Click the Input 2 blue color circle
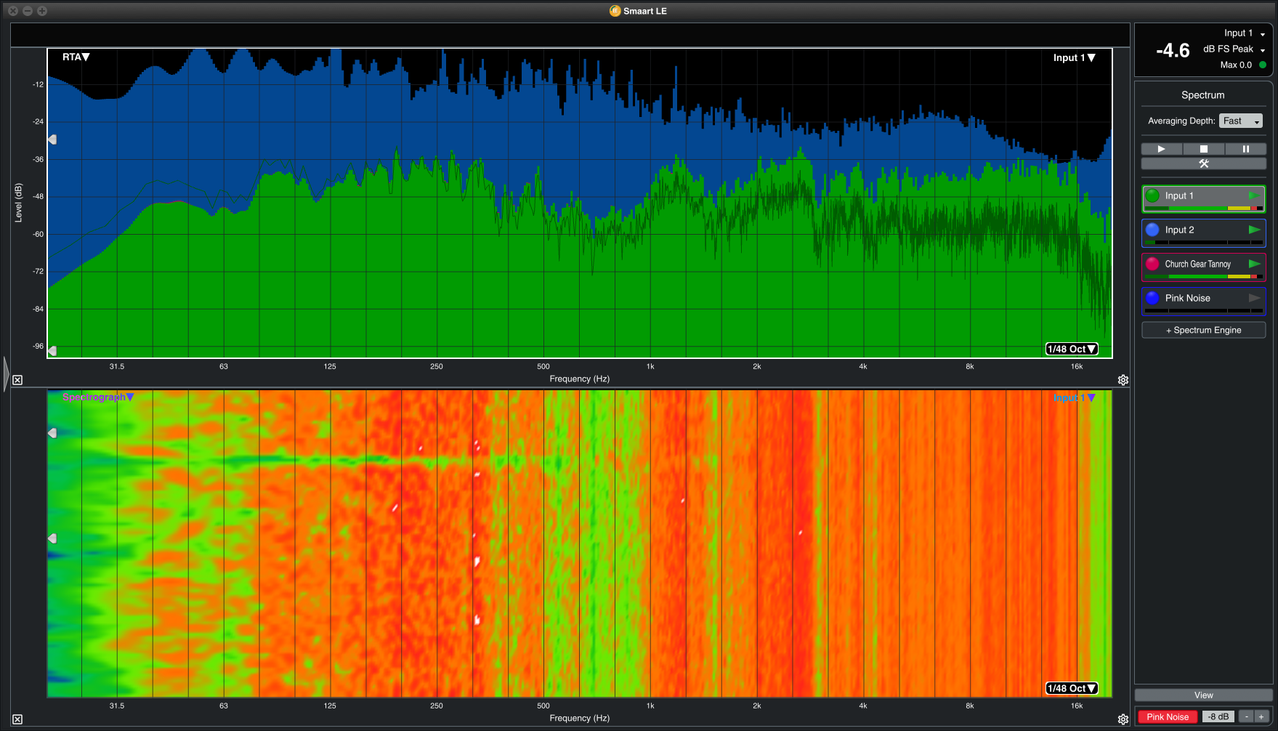The height and width of the screenshot is (731, 1278). click(1152, 230)
